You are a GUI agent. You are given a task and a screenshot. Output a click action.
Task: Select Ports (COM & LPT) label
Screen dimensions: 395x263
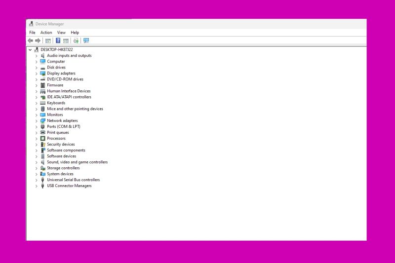pyautogui.click(x=64, y=127)
